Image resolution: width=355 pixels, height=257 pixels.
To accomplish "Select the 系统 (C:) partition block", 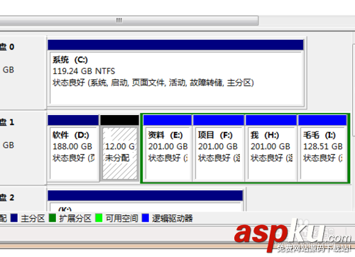I will (x=176, y=72).
